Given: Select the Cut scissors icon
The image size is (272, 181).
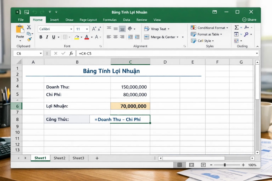Looking at the screenshot, I should pos(29,27).
